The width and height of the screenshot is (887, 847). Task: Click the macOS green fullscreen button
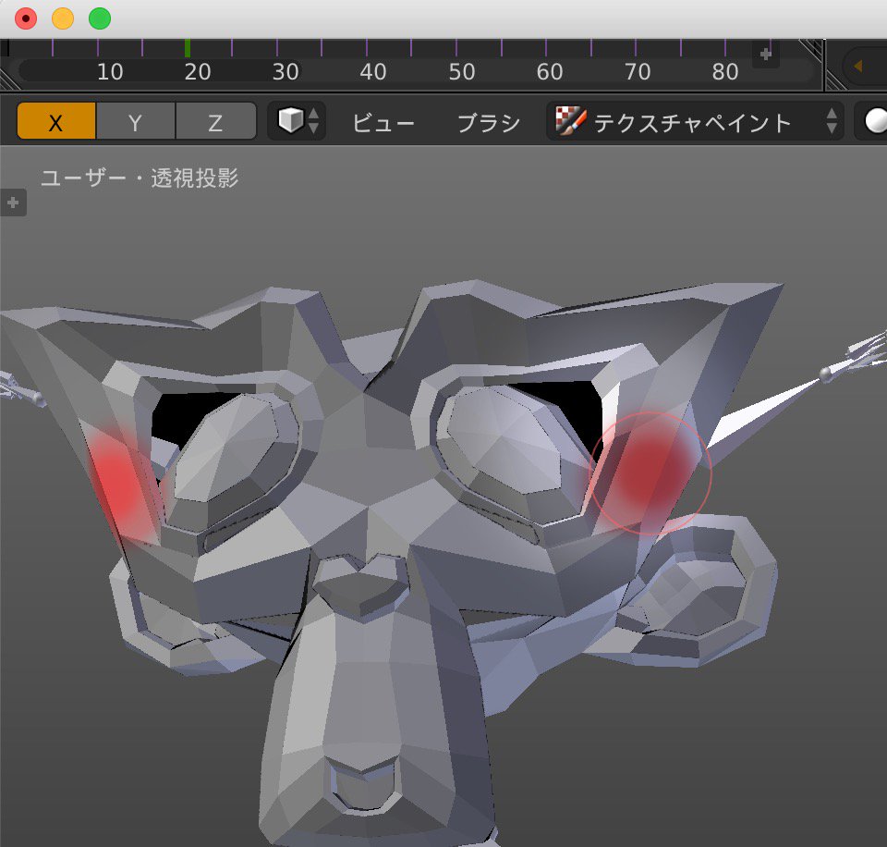(x=100, y=18)
